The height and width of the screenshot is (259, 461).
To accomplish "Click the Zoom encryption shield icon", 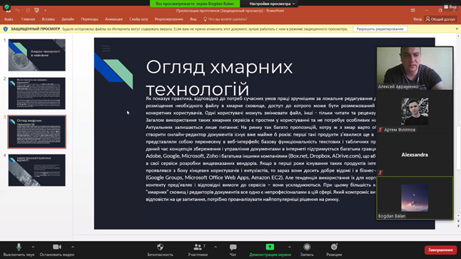I will (6, 6).
